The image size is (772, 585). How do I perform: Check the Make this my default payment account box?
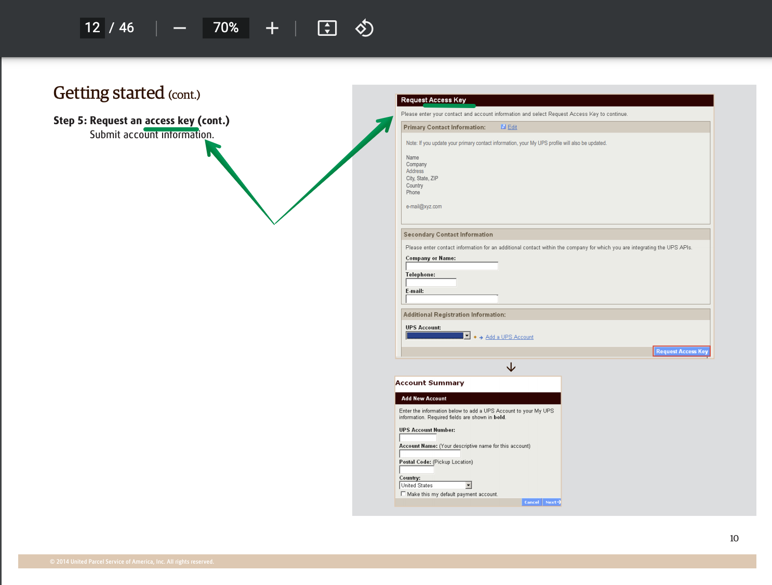404,494
